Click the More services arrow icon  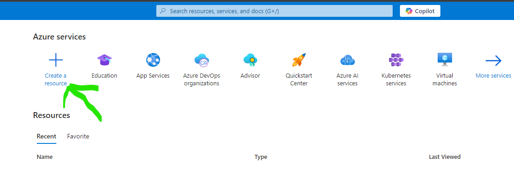click(x=494, y=60)
